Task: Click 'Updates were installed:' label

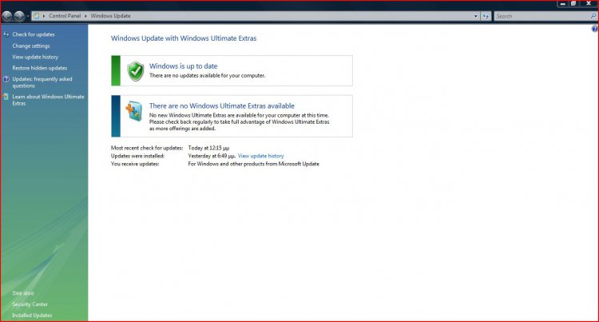Action: [x=137, y=156]
